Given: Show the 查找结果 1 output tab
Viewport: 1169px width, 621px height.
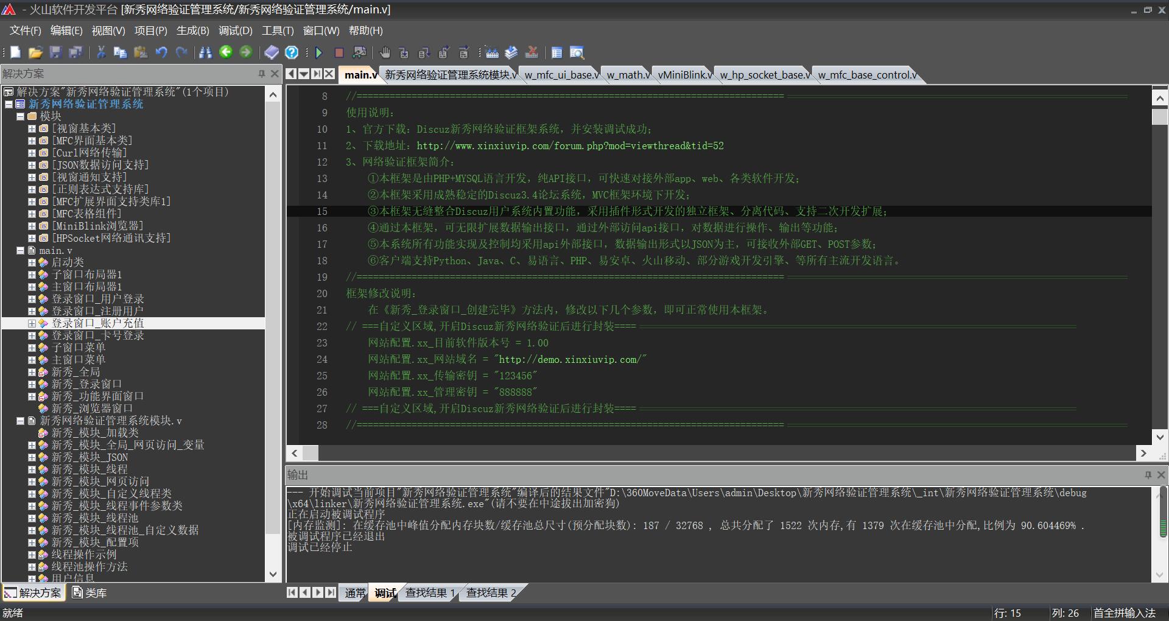Looking at the screenshot, I should tap(429, 593).
